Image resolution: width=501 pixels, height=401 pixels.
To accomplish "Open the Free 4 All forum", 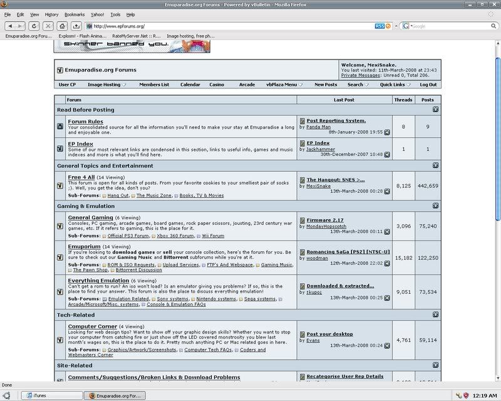I will tap(81, 177).
